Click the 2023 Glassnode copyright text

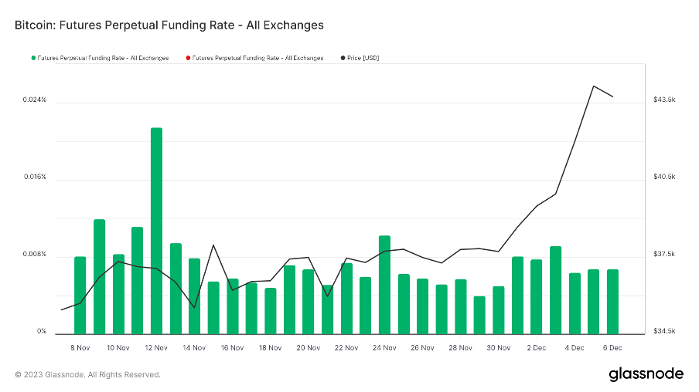(x=87, y=375)
